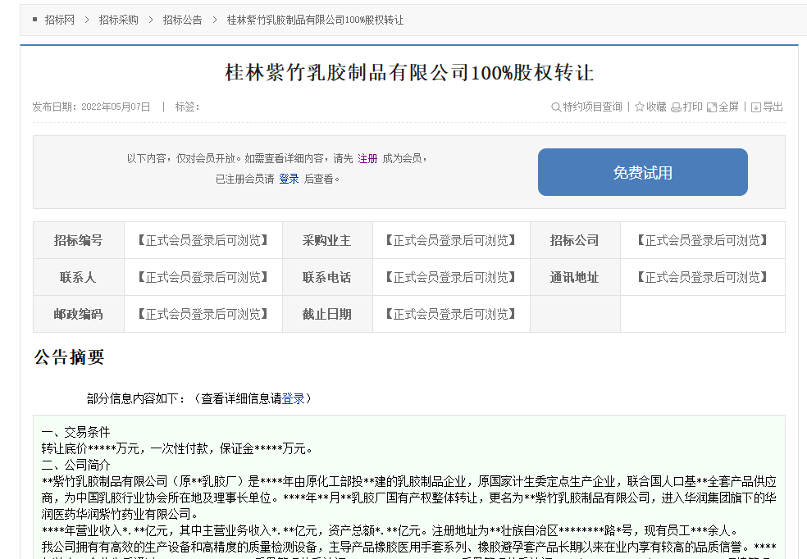Click the value cell next to 邮政编码
Screen dimensions: 807x559
coord(203,314)
